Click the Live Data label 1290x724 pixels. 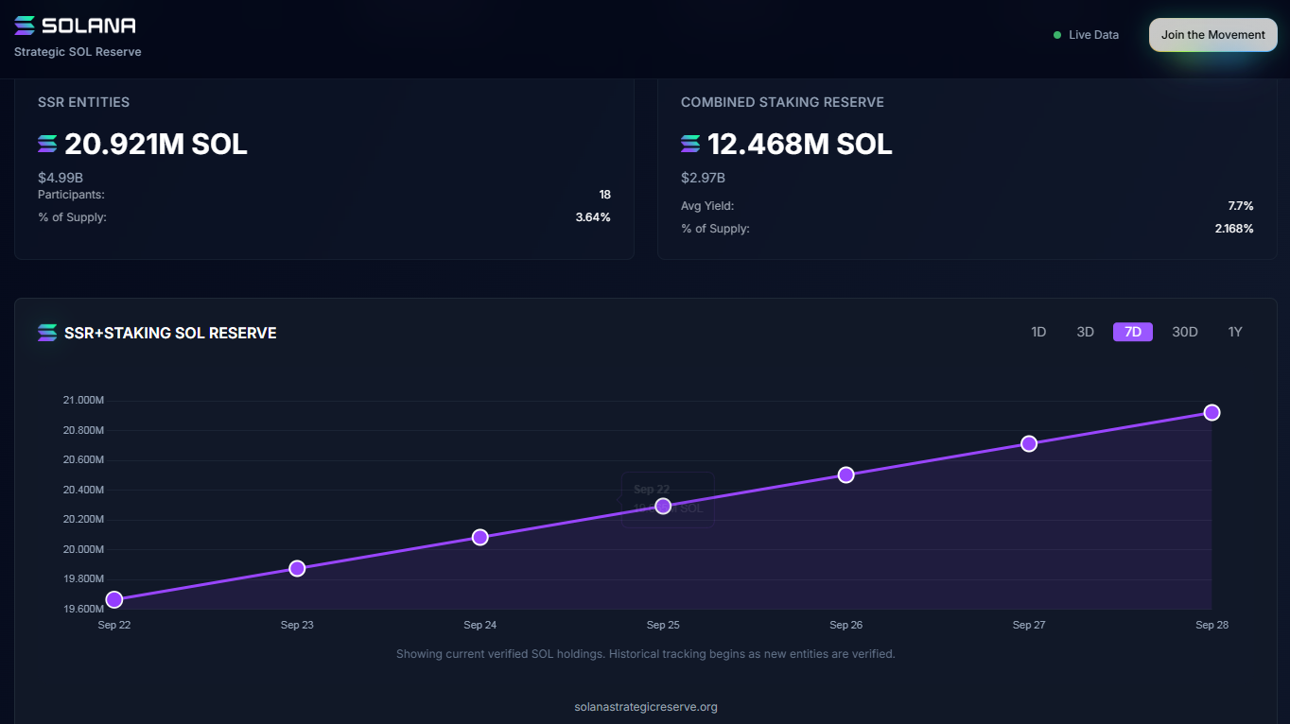1093,35
